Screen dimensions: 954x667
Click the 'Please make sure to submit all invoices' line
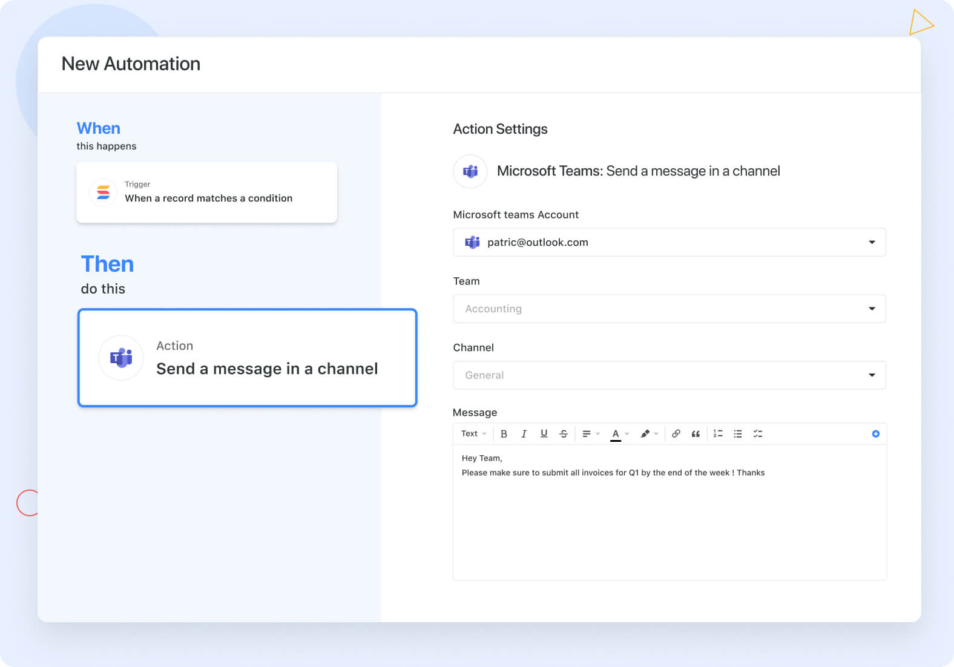[x=613, y=473]
